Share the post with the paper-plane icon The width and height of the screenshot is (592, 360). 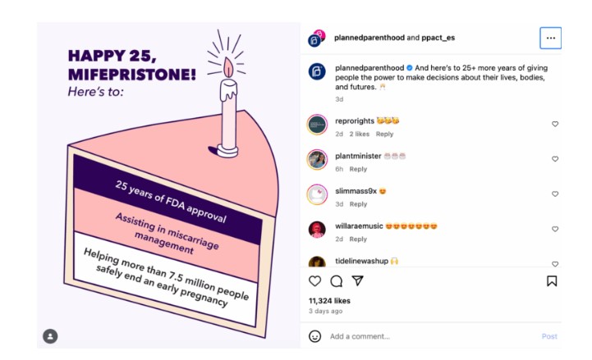click(x=357, y=280)
